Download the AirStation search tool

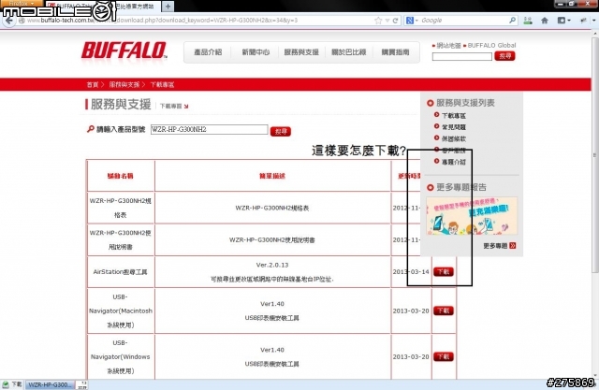tap(443, 272)
